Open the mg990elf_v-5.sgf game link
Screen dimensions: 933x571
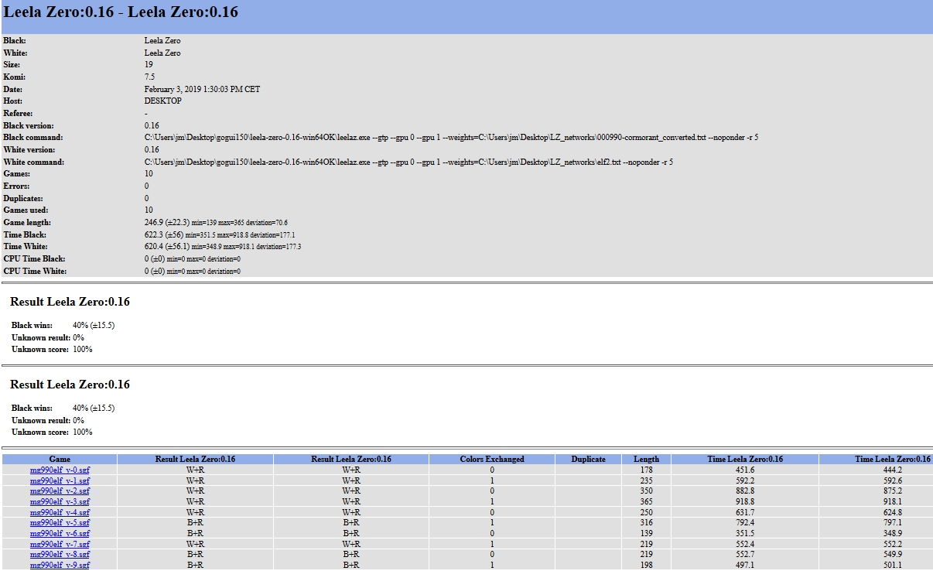click(60, 523)
